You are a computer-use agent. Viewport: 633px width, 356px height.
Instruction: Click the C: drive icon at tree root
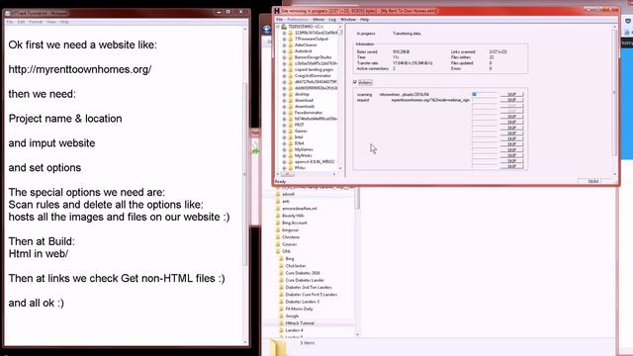284,27
